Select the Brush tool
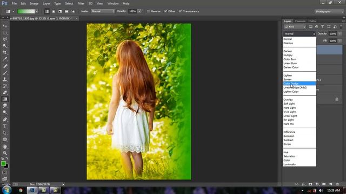This screenshot has height=194, width=346. pyautogui.click(x=5, y=73)
